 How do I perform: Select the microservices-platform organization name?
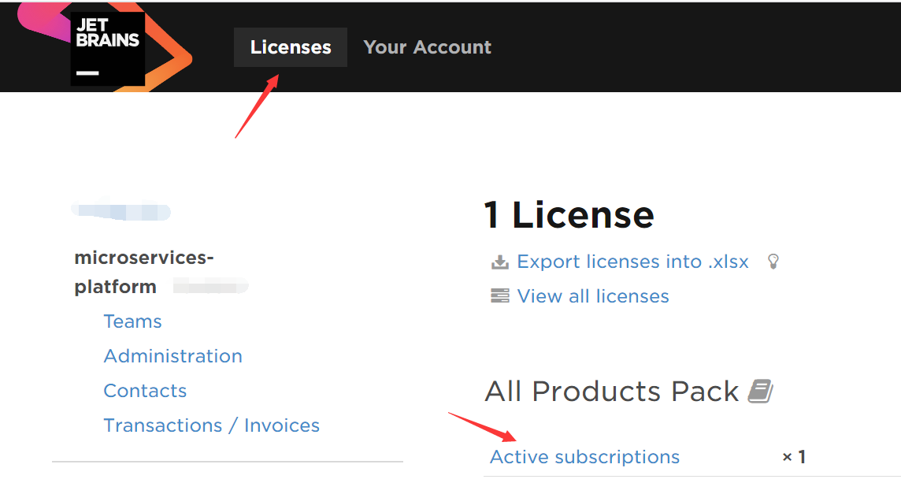143,271
